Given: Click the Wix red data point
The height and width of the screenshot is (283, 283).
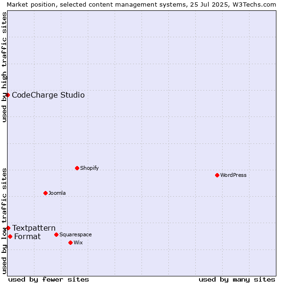Looking at the screenshot, I should click(x=71, y=243).
